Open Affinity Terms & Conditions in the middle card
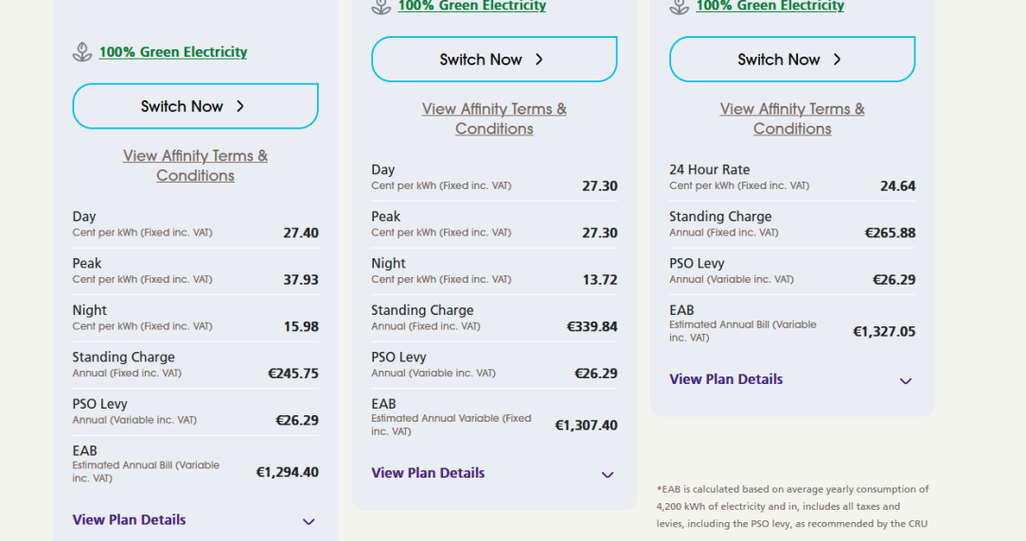 pos(494,119)
